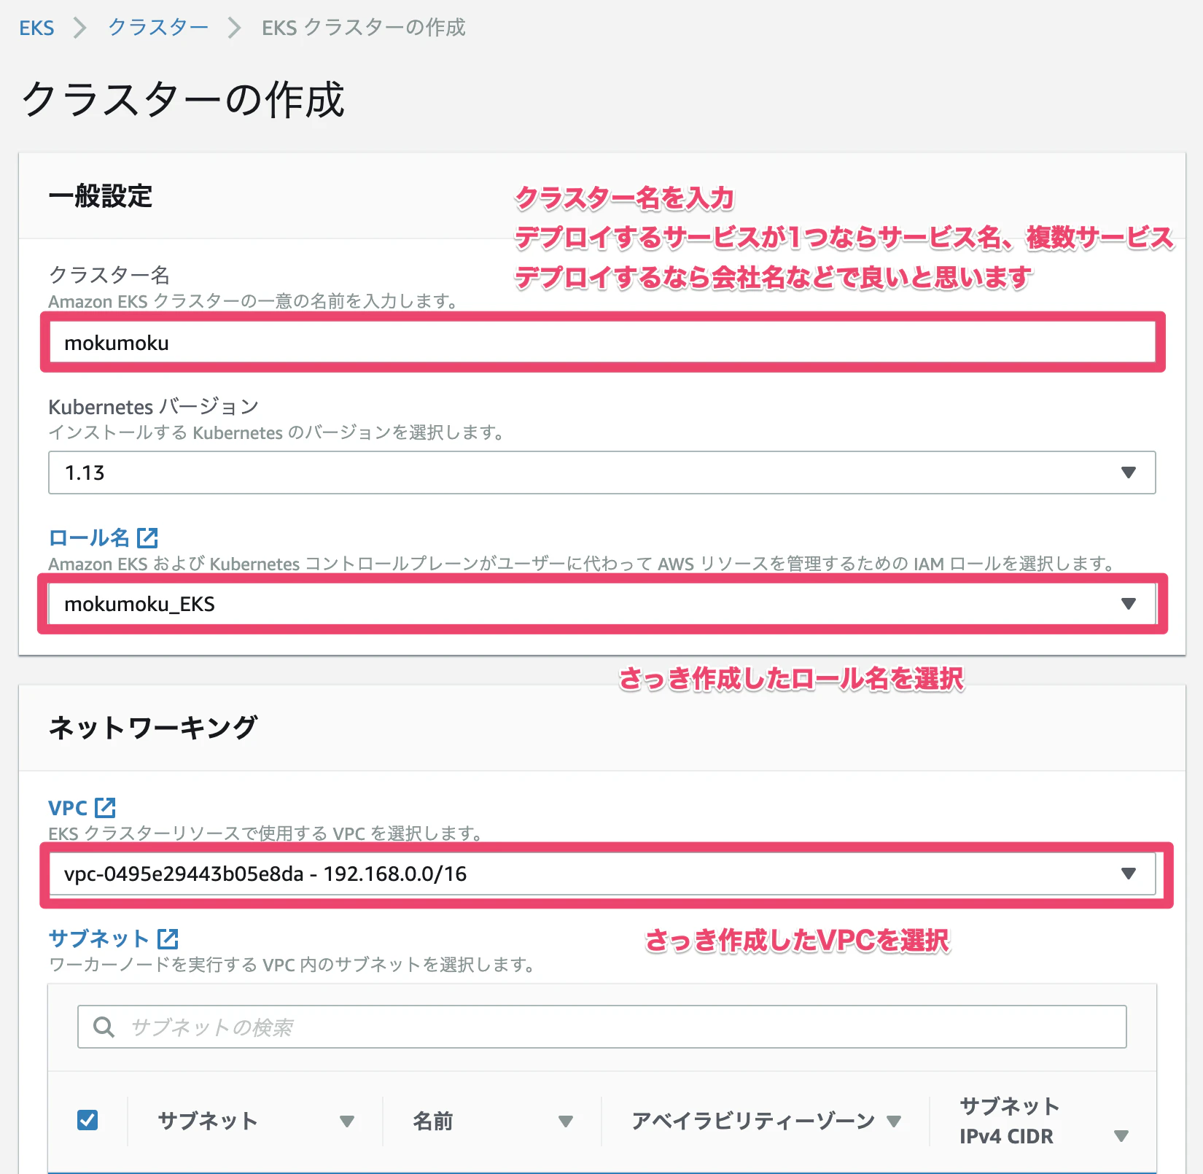Click the 名前 column header text

[433, 1121]
